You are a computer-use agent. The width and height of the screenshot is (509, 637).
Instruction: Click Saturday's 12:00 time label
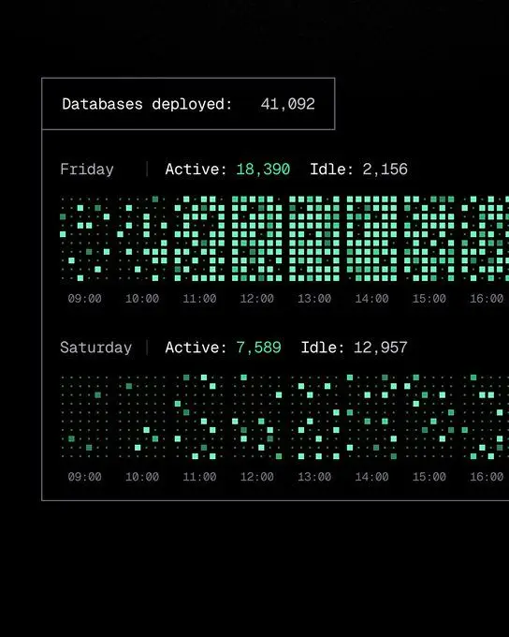coord(257,477)
